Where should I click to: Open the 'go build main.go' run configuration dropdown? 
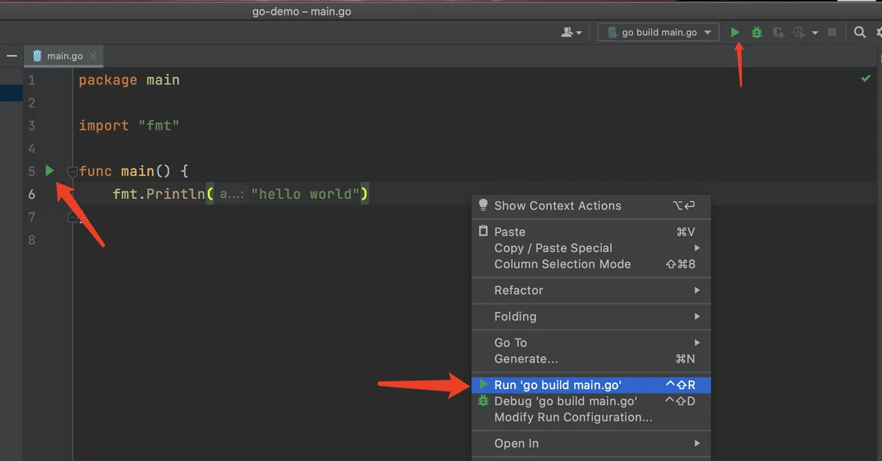click(x=659, y=32)
